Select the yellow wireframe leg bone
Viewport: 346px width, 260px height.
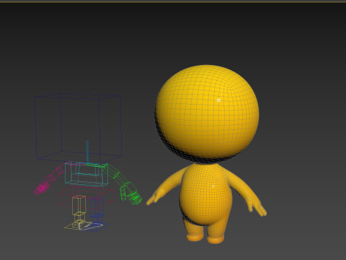tap(79, 208)
